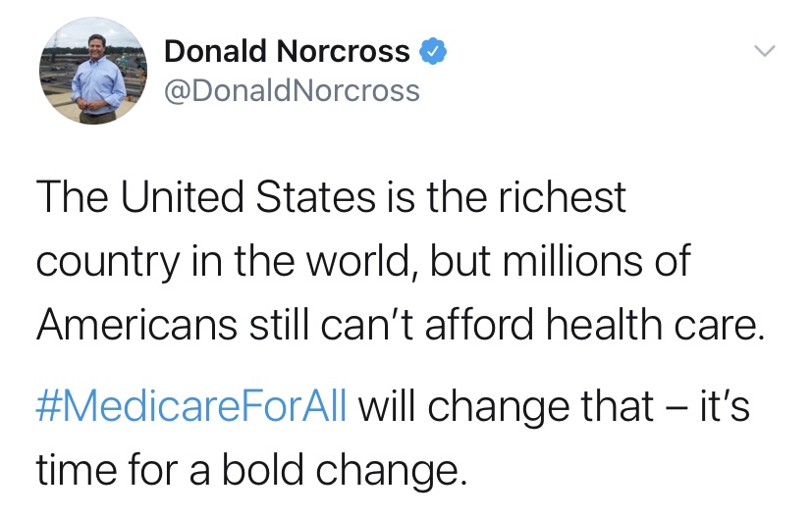Click the final word "change." in tweet
This screenshot has width=812, height=519.
(399, 470)
